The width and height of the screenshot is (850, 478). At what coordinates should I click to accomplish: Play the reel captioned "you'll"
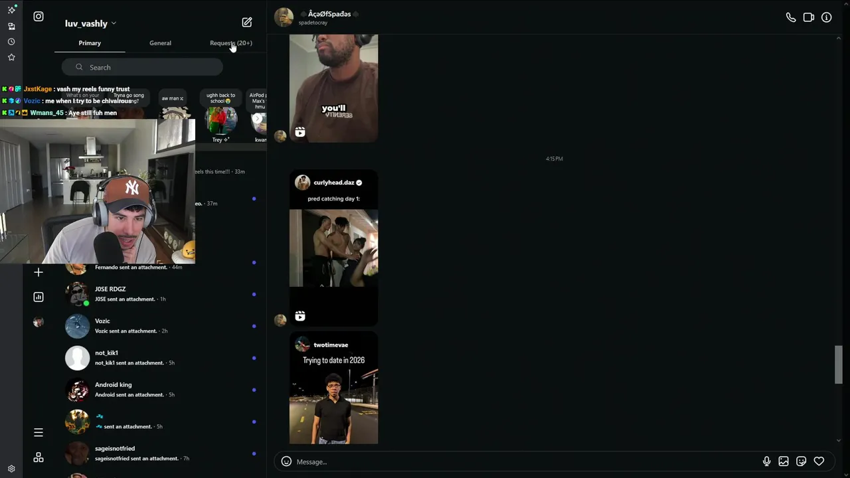[x=333, y=88]
